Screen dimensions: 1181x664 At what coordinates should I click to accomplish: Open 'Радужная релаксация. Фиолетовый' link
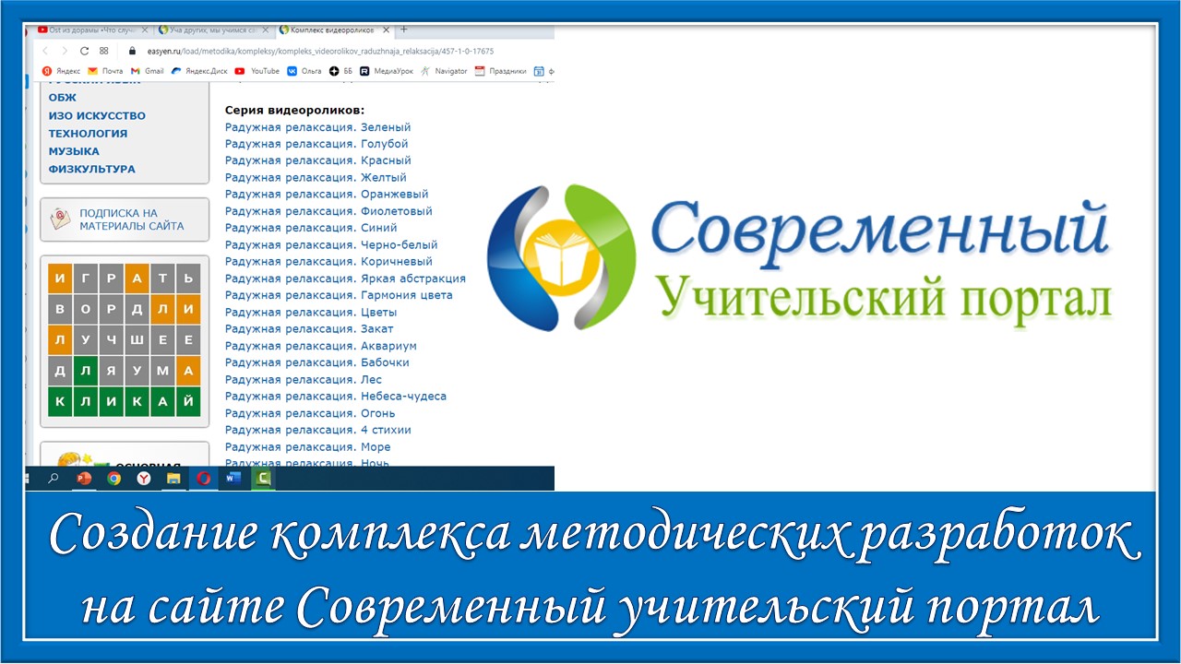point(328,211)
